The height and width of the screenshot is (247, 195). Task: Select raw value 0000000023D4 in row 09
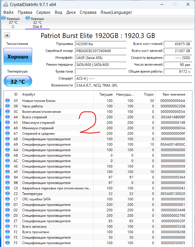point(173,106)
